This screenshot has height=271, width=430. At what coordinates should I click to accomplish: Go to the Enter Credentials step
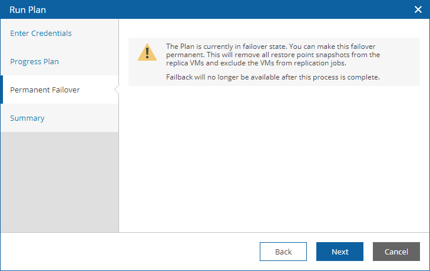click(41, 33)
